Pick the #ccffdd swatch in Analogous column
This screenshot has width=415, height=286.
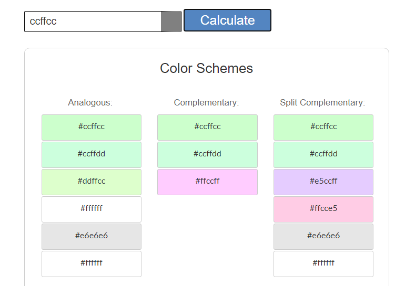[x=92, y=154]
